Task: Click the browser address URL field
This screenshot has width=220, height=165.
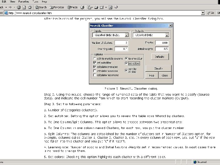Action: [105, 13]
